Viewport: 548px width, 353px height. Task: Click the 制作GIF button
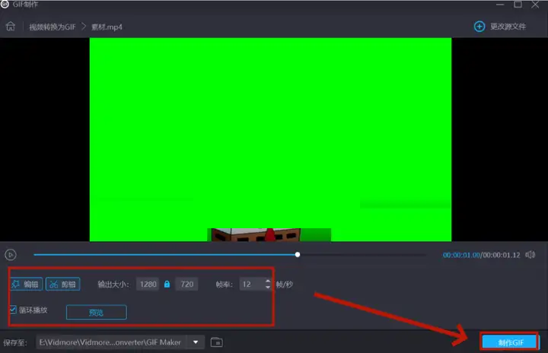510,342
